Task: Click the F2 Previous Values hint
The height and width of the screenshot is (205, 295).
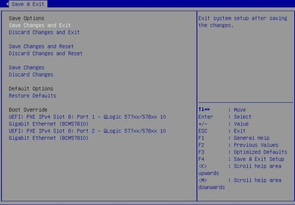Action: 238,145
